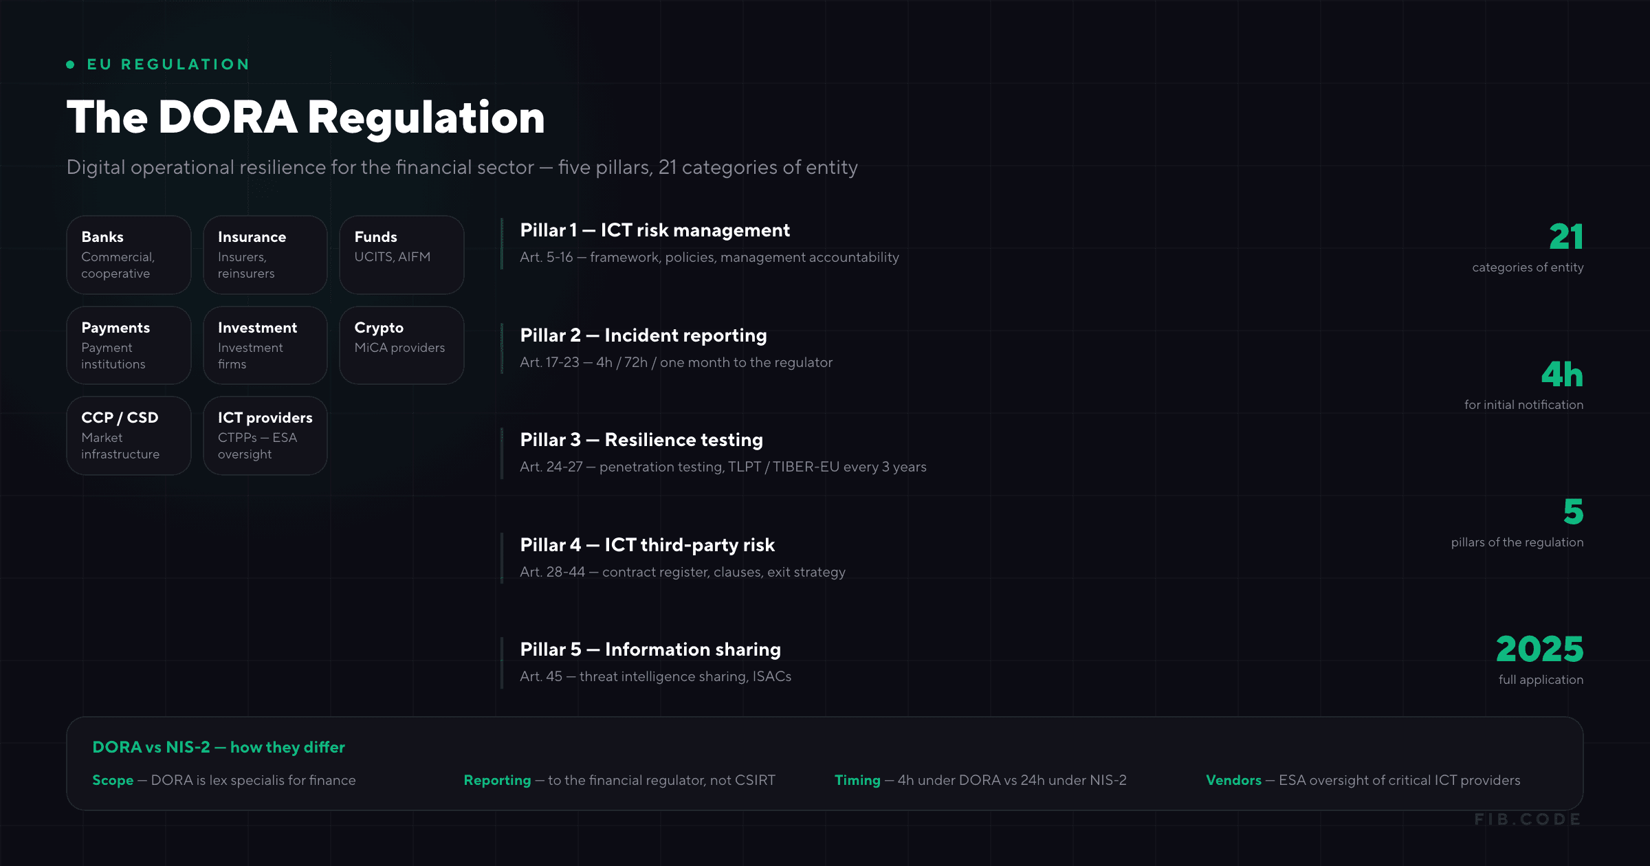This screenshot has height=866, width=1650.
Task: Open Pillar 4 ICT third-party risk
Action: point(647,545)
